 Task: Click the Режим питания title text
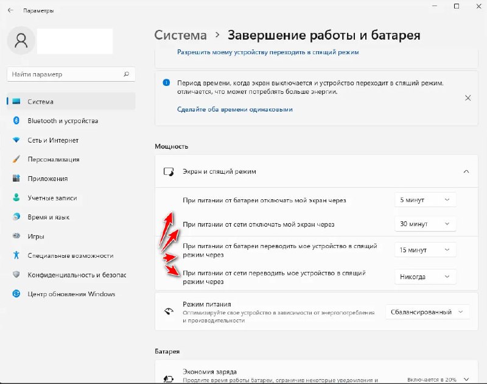(207, 304)
